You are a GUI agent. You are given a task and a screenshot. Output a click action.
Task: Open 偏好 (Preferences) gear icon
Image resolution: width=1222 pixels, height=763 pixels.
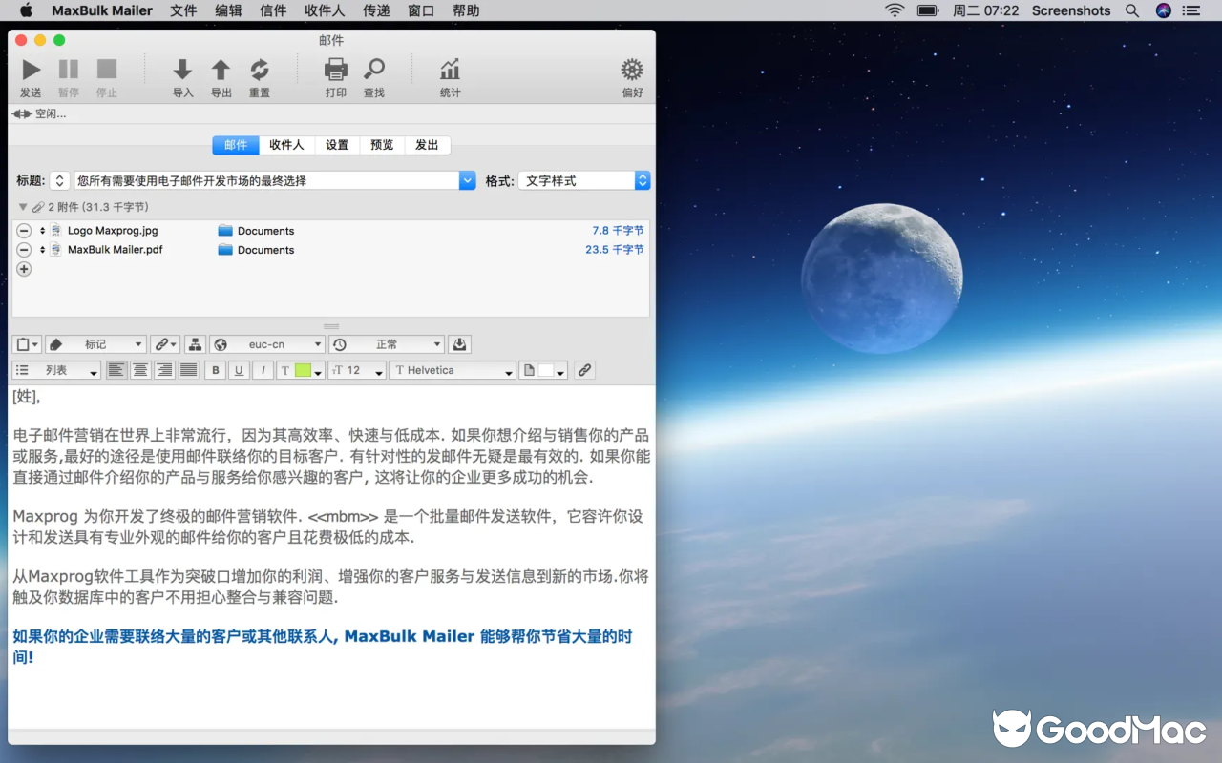click(631, 69)
